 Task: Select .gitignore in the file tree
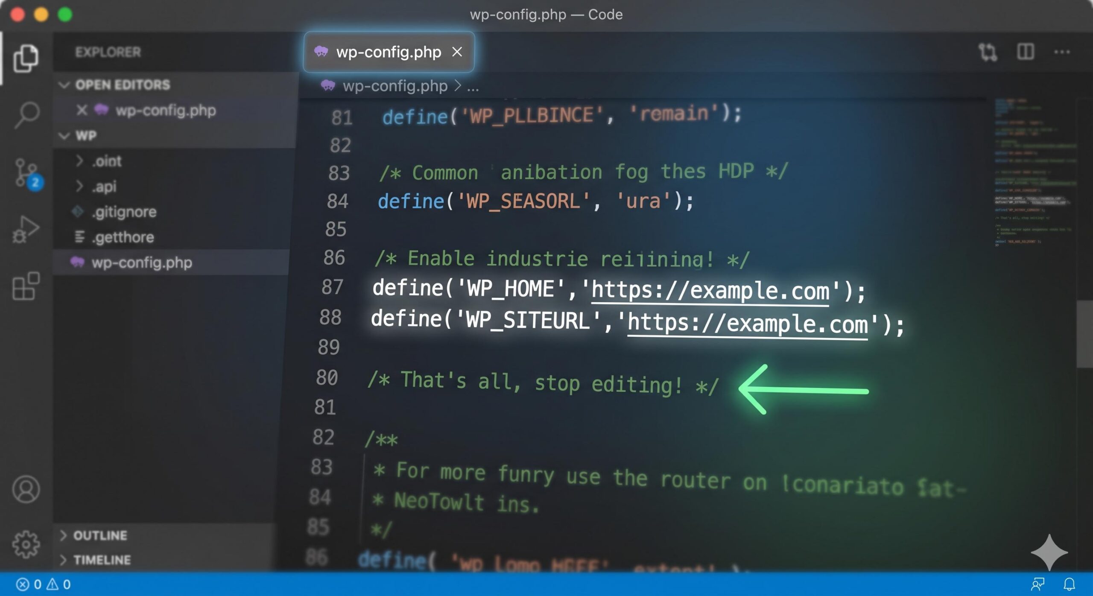(x=124, y=212)
